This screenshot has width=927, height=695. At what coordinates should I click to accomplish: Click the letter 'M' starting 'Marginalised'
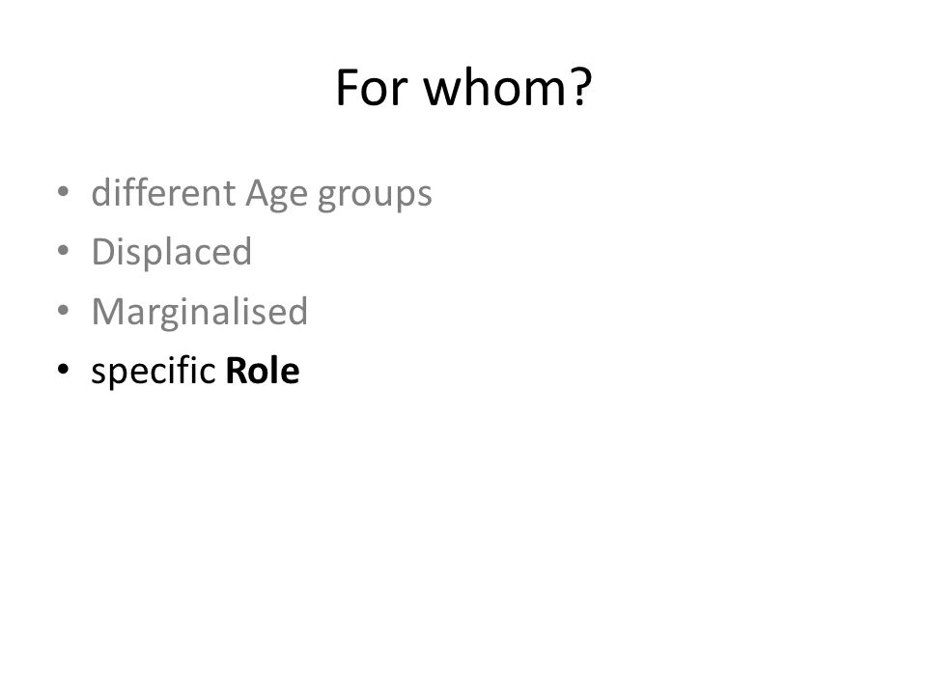[108, 312]
